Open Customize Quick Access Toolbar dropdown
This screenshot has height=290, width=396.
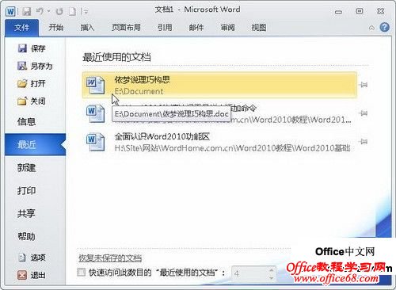[x=86, y=11]
